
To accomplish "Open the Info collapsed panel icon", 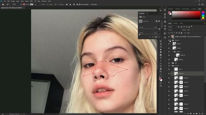I will click(165, 17).
